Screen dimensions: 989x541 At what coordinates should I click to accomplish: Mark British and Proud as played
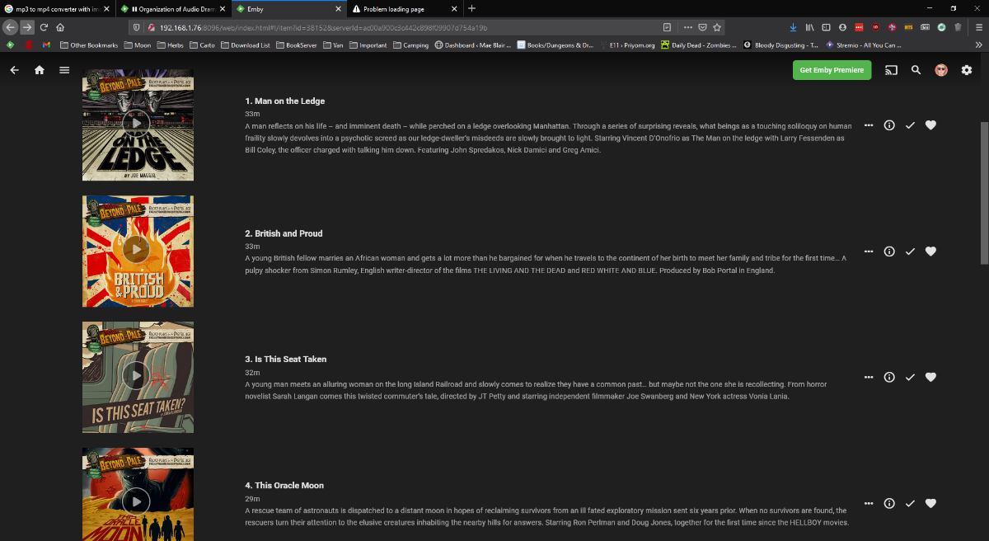pyautogui.click(x=910, y=252)
